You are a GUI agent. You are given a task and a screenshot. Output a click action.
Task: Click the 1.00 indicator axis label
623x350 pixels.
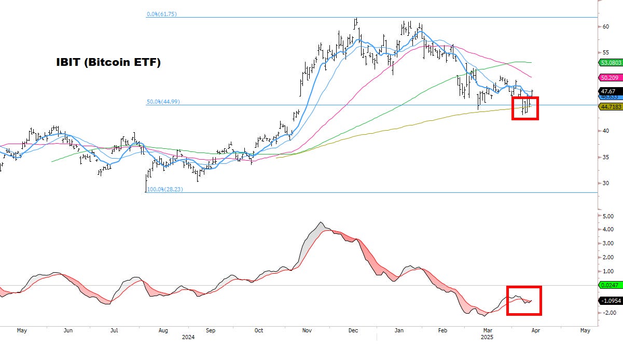coord(607,271)
